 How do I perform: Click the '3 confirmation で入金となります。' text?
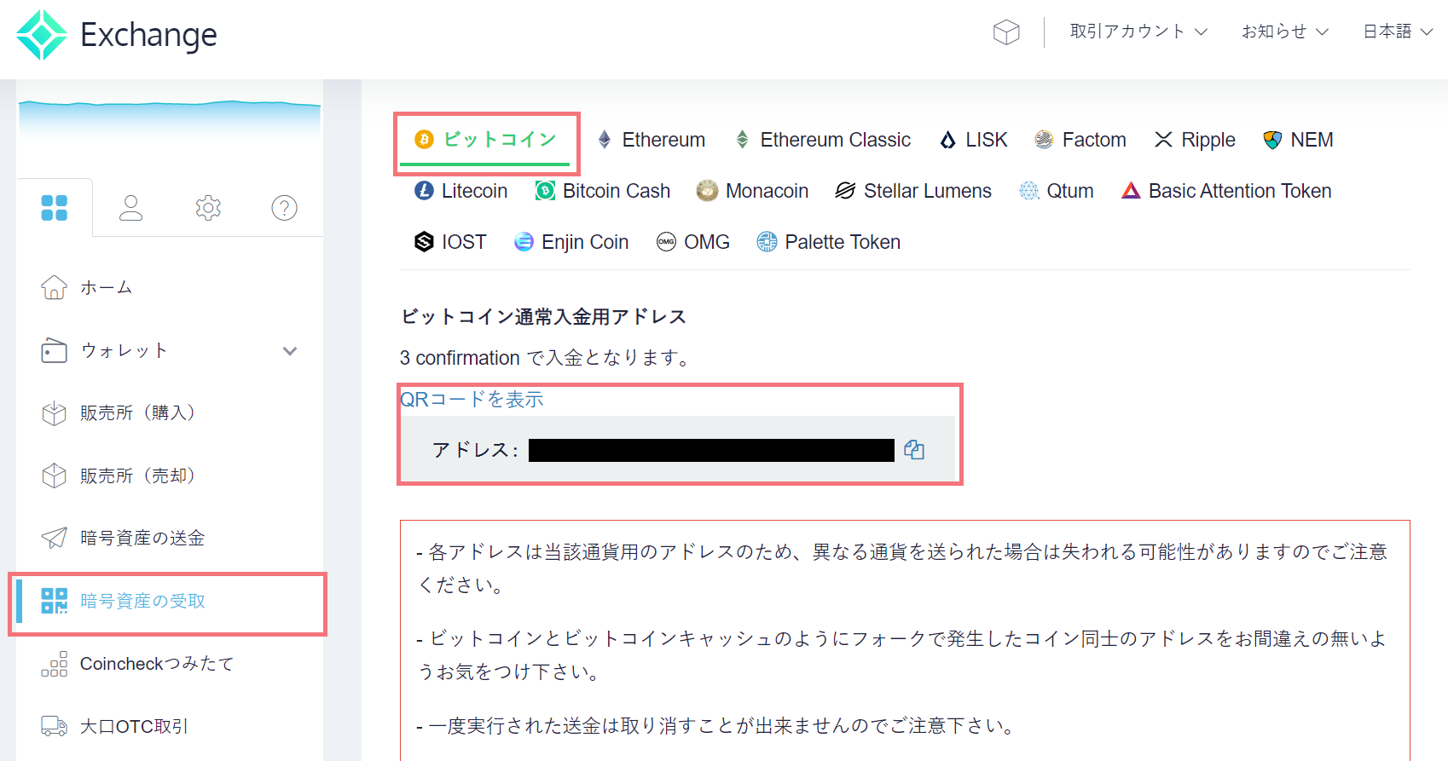[546, 358]
